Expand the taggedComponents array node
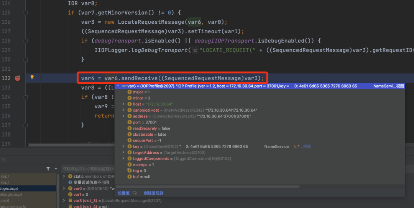 tap(123, 159)
